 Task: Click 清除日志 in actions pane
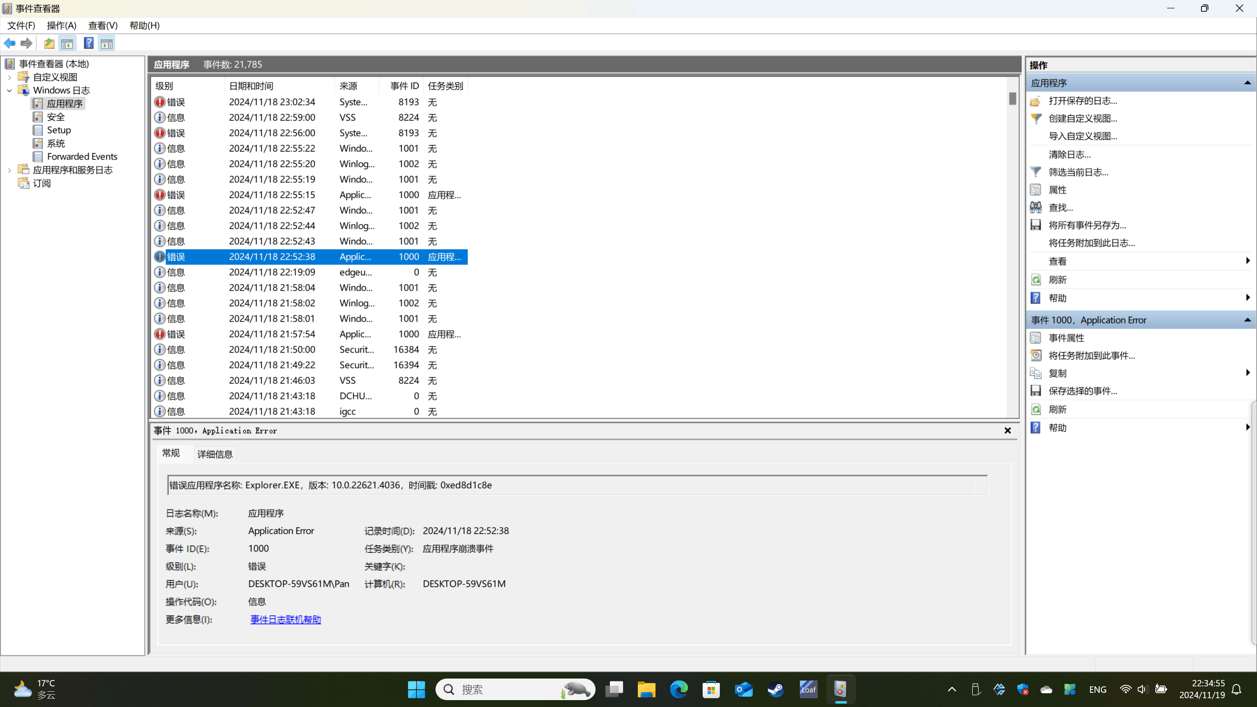pyautogui.click(x=1069, y=155)
